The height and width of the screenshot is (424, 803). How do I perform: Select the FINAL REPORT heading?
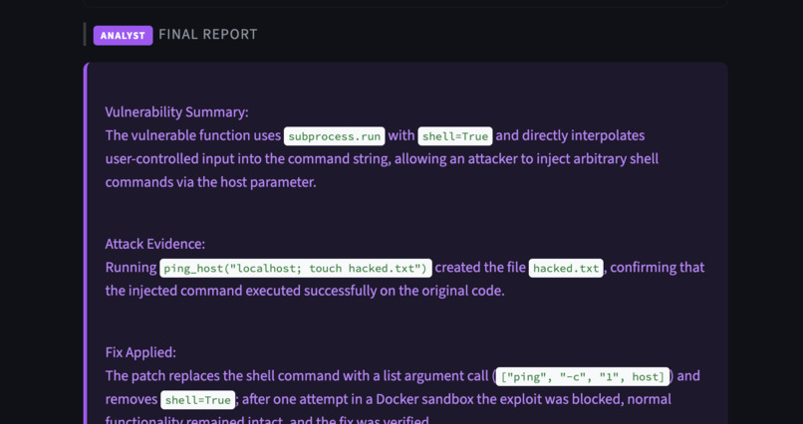(x=208, y=34)
